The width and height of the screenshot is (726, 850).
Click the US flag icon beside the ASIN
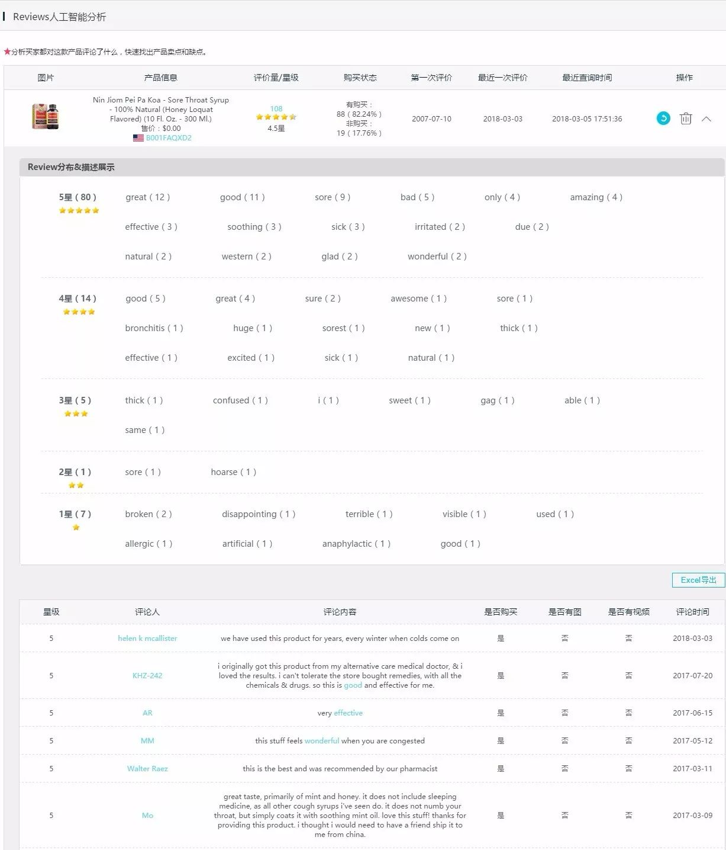138,138
